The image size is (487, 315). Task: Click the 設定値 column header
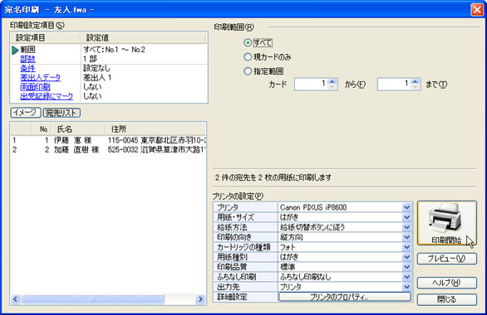tap(144, 38)
